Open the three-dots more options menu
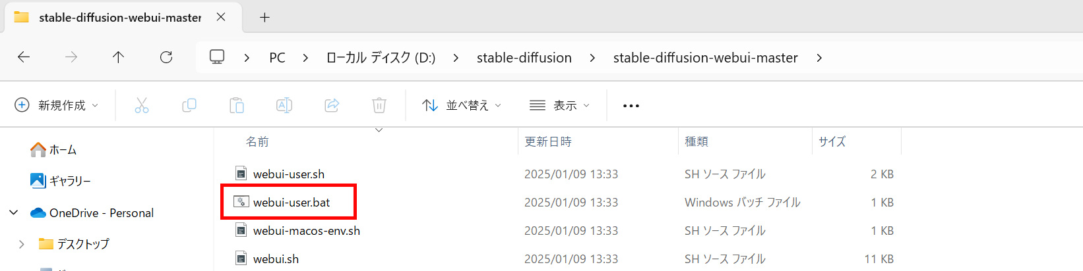Viewport: 1083px width, 271px height. point(631,105)
